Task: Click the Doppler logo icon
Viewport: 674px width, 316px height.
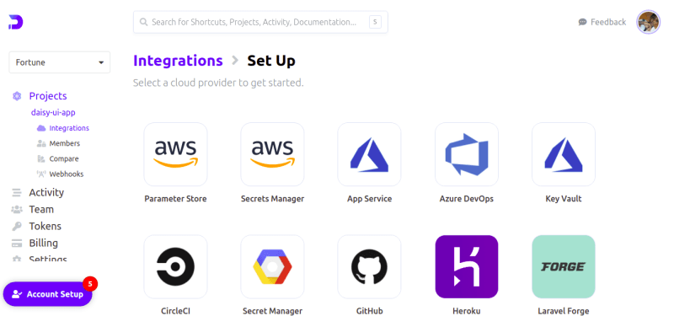Action: click(16, 22)
